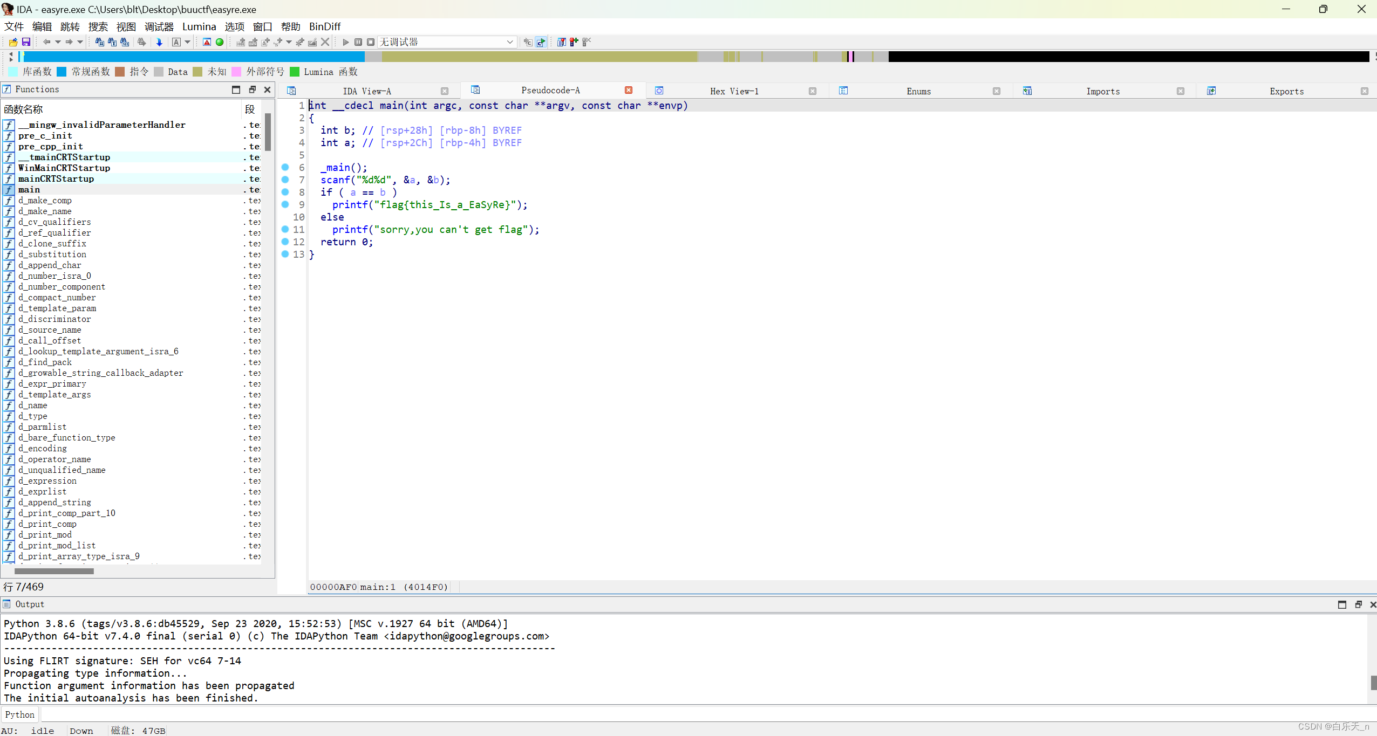This screenshot has height=736, width=1377.
Task: Open the debugger selection combo box
Action: point(446,42)
